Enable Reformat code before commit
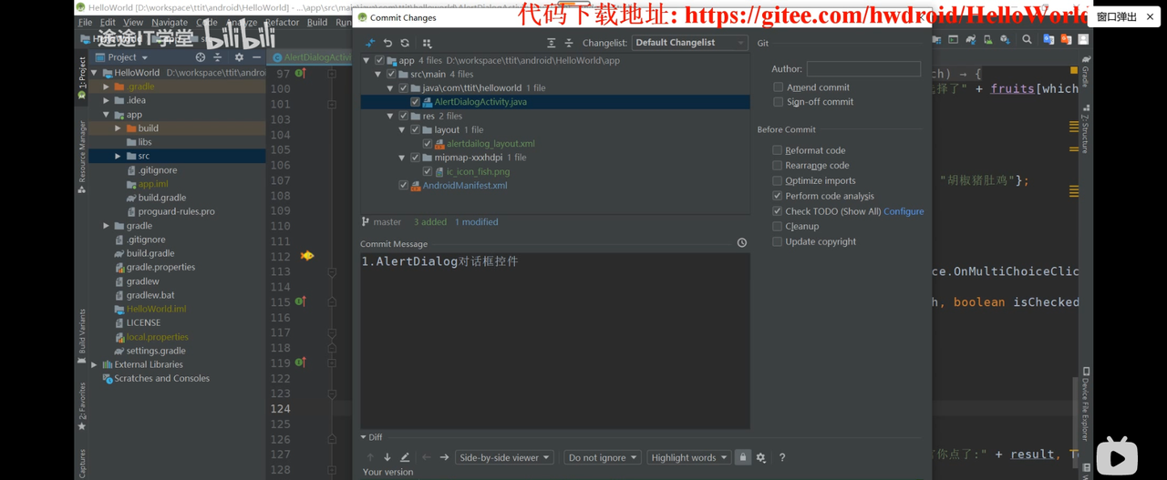Image resolution: width=1167 pixels, height=480 pixels. coord(777,150)
